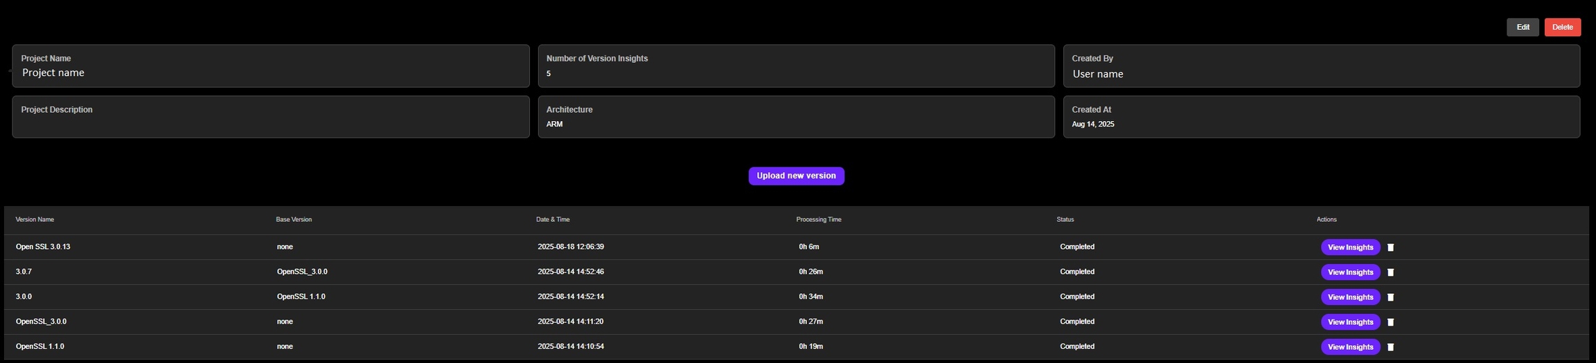Viewport: 1596px width, 363px height.
Task: Upload new version of the project
Action: point(796,176)
